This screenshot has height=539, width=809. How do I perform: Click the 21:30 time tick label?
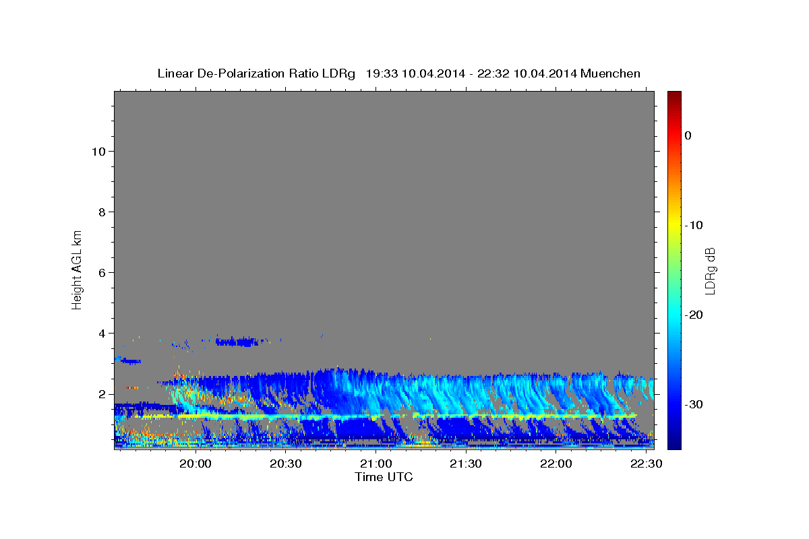[x=466, y=464]
